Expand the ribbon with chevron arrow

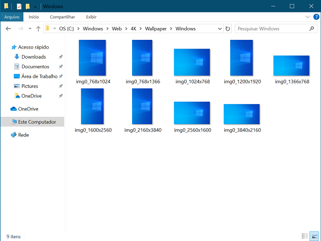coord(308,17)
